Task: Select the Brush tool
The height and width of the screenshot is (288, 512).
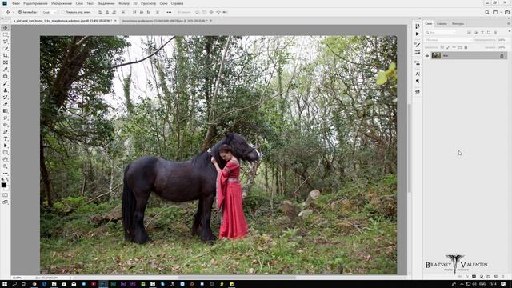Action: (x=6, y=83)
